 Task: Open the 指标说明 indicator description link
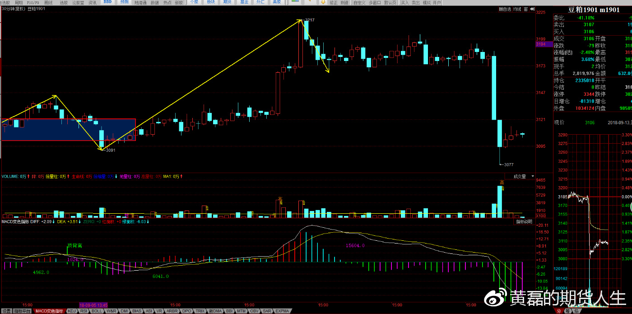coord(524,222)
